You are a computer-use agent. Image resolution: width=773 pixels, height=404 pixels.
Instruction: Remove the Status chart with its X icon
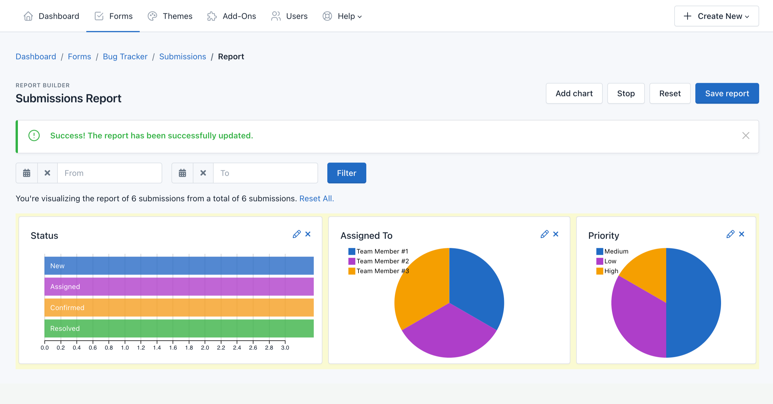pos(308,234)
